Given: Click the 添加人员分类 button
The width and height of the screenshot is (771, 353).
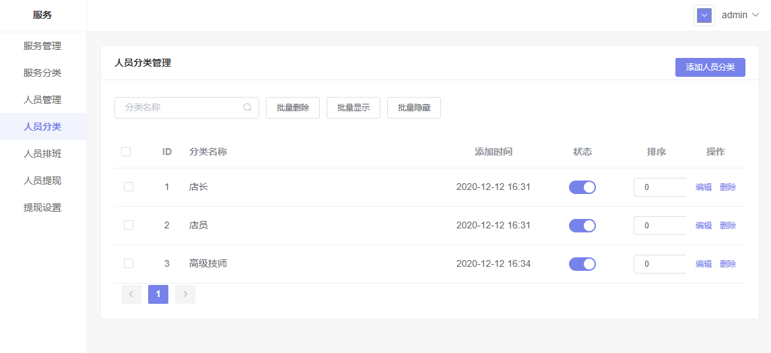Looking at the screenshot, I should click(x=710, y=67).
